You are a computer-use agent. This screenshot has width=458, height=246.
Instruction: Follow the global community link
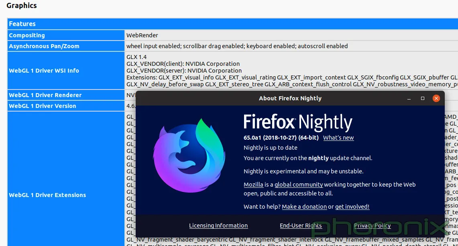tap(299, 185)
